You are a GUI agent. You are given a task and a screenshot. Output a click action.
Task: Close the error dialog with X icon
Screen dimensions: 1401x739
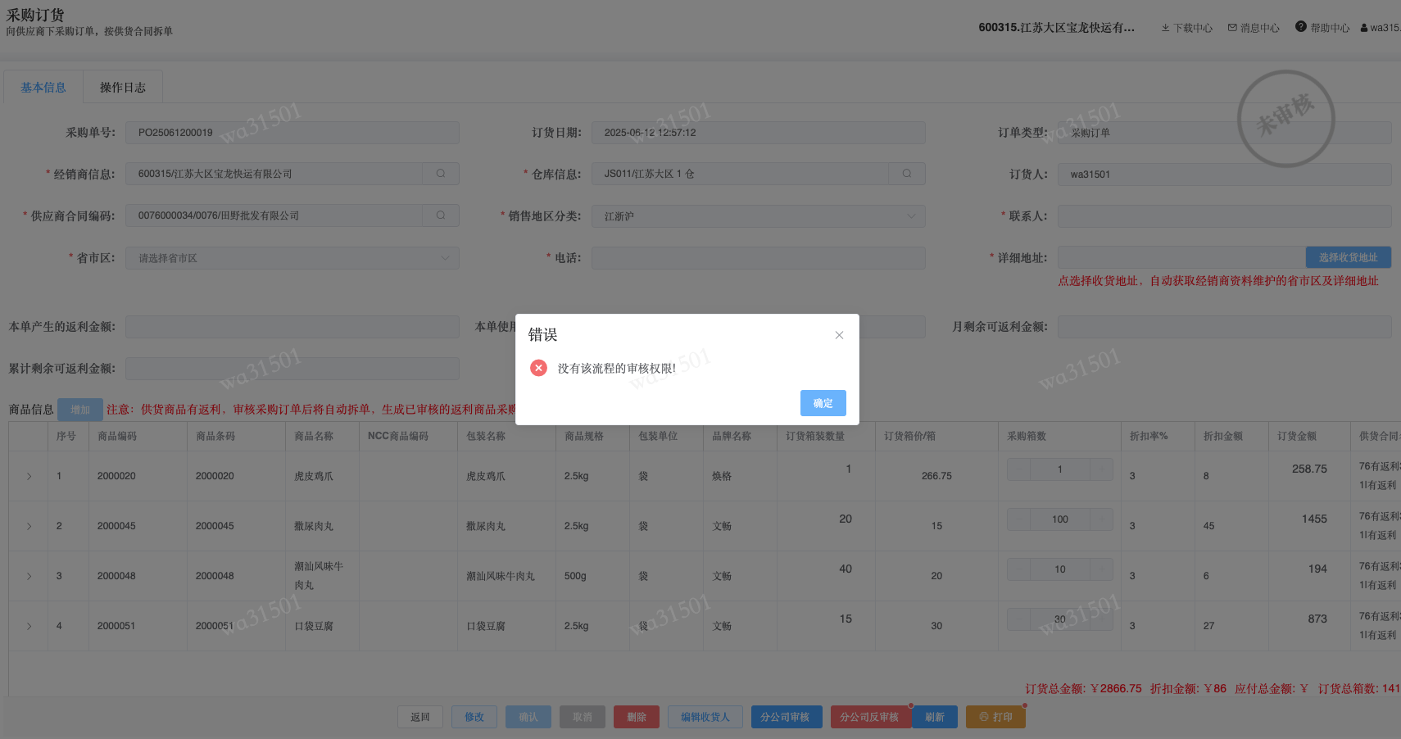click(x=839, y=335)
